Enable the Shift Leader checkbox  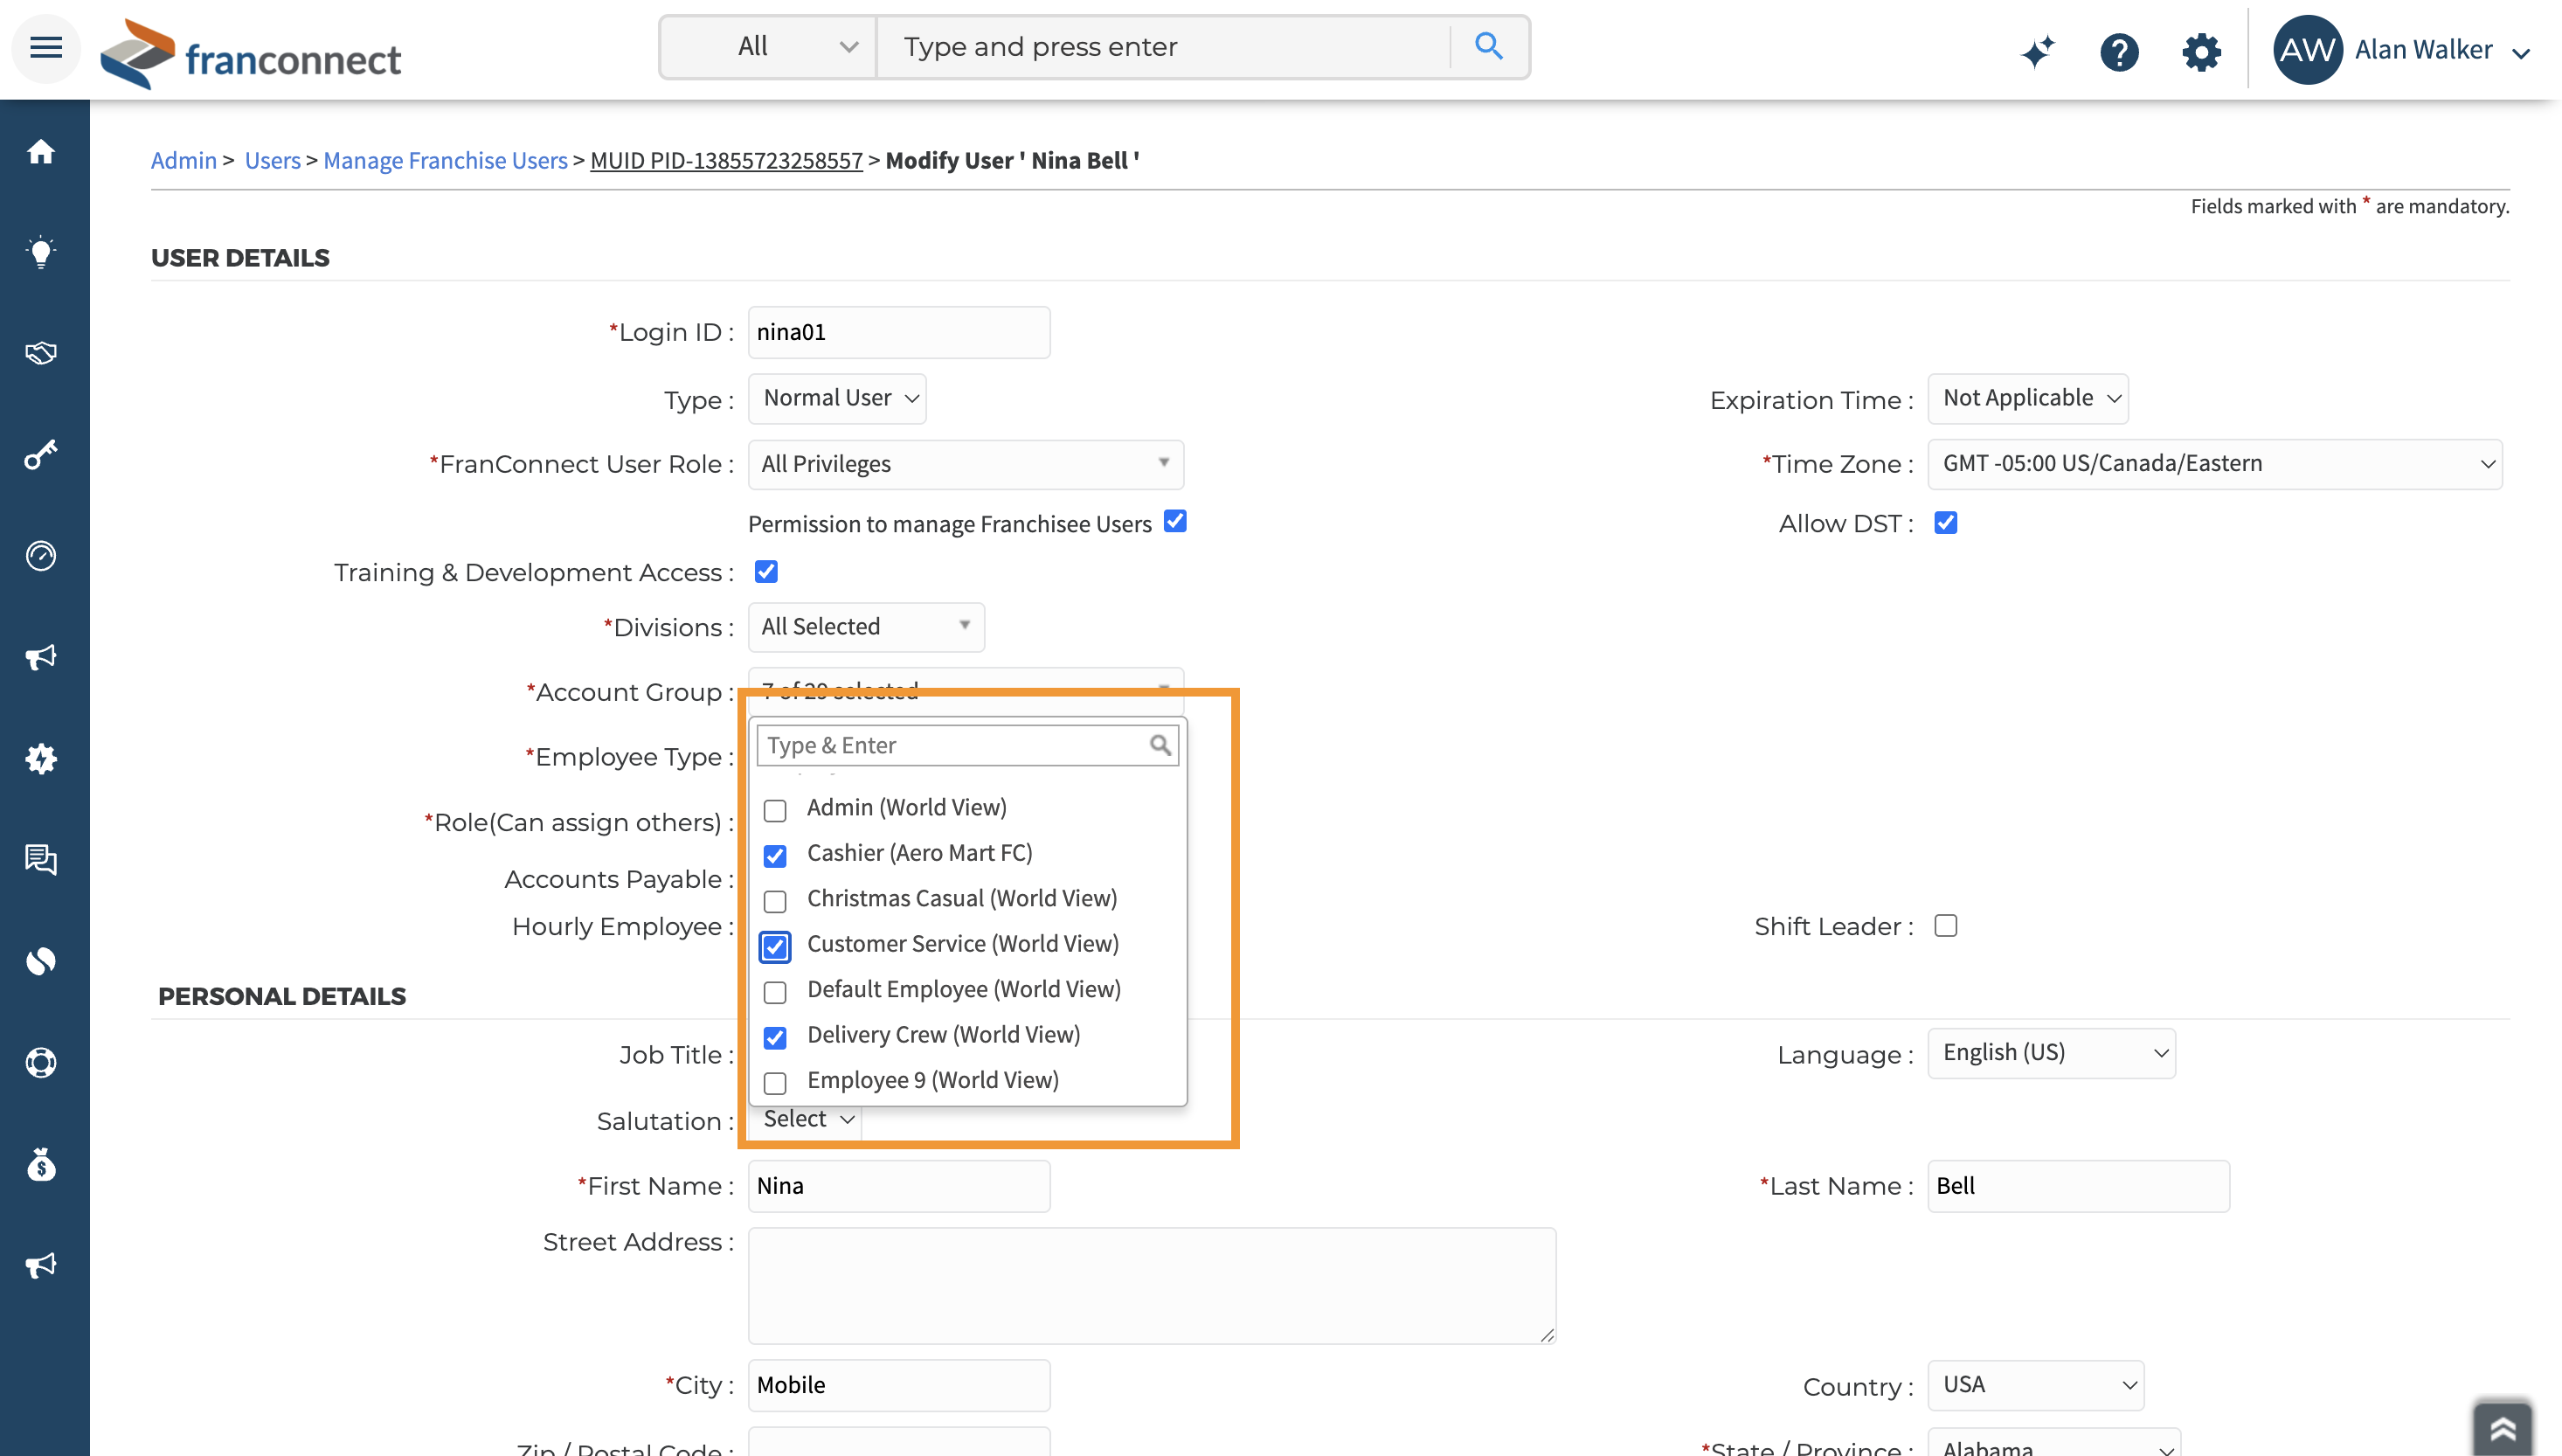click(1945, 926)
